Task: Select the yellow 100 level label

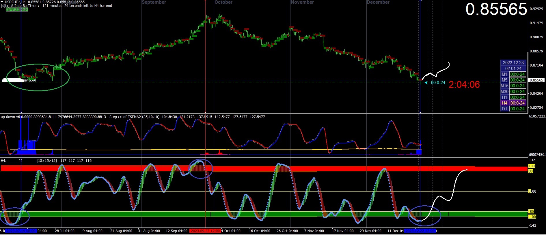Action: tap(532, 166)
